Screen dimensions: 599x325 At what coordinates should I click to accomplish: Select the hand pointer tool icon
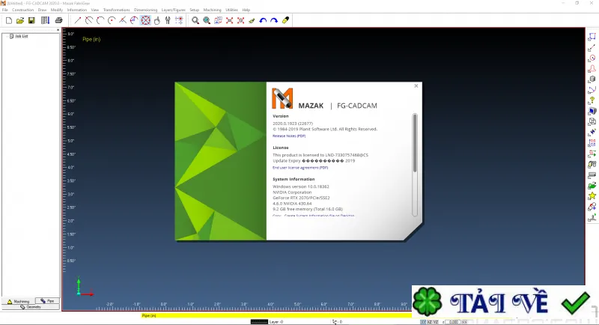[x=157, y=21]
